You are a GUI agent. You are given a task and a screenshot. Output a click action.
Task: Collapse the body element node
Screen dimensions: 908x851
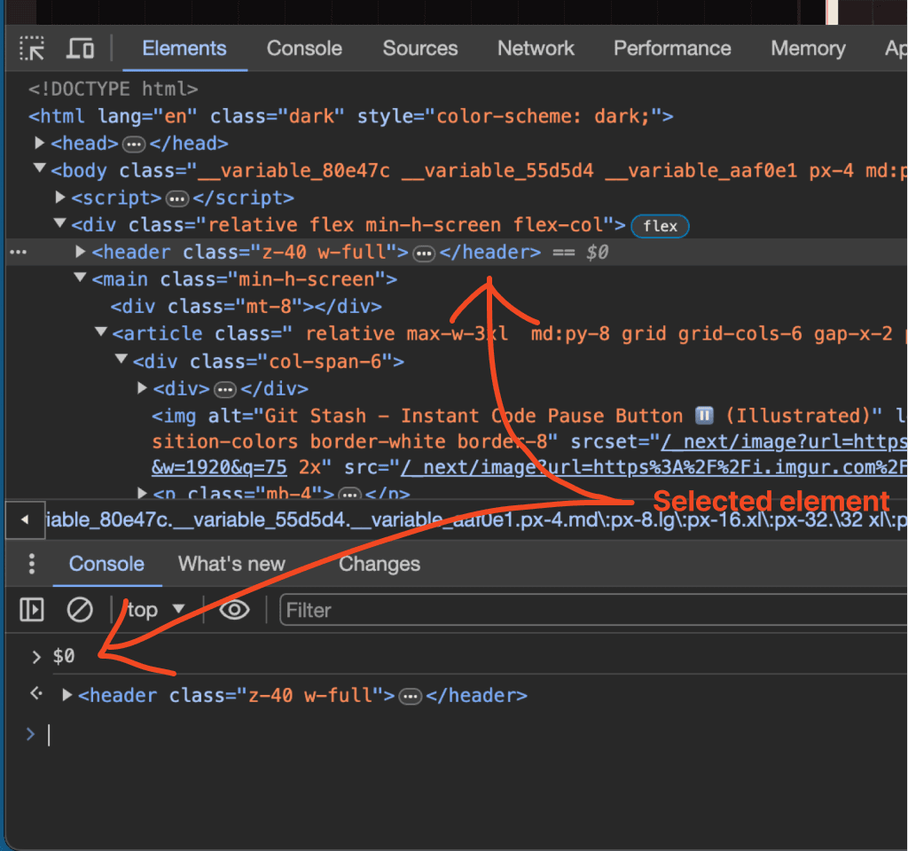pyautogui.click(x=39, y=168)
